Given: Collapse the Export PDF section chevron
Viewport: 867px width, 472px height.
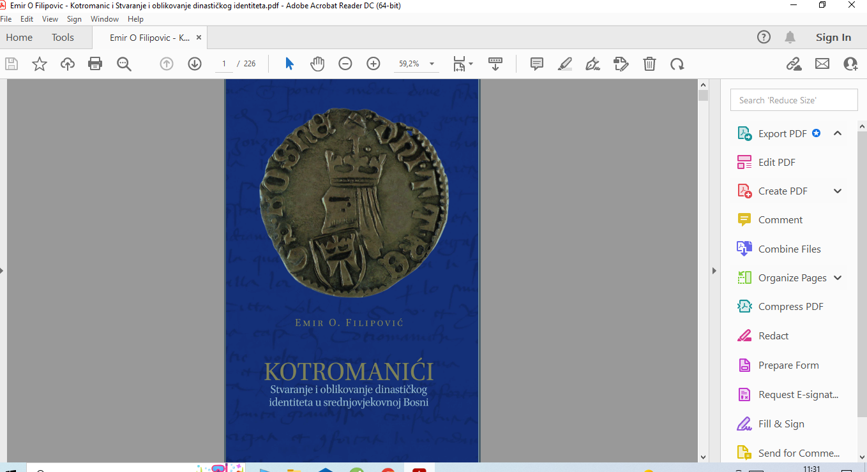Looking at the screenshot, I should (838, 133).
